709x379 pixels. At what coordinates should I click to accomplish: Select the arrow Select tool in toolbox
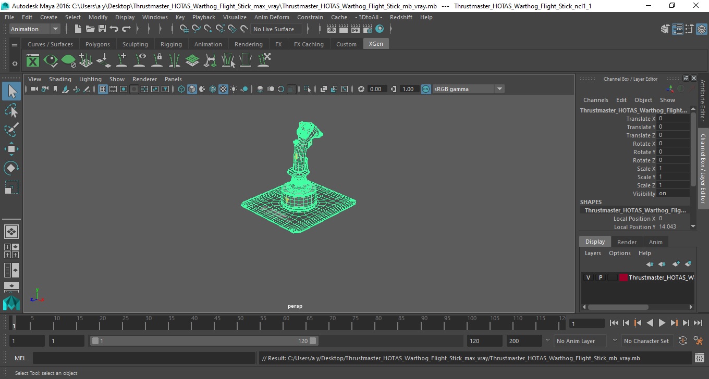click(11, 92)
